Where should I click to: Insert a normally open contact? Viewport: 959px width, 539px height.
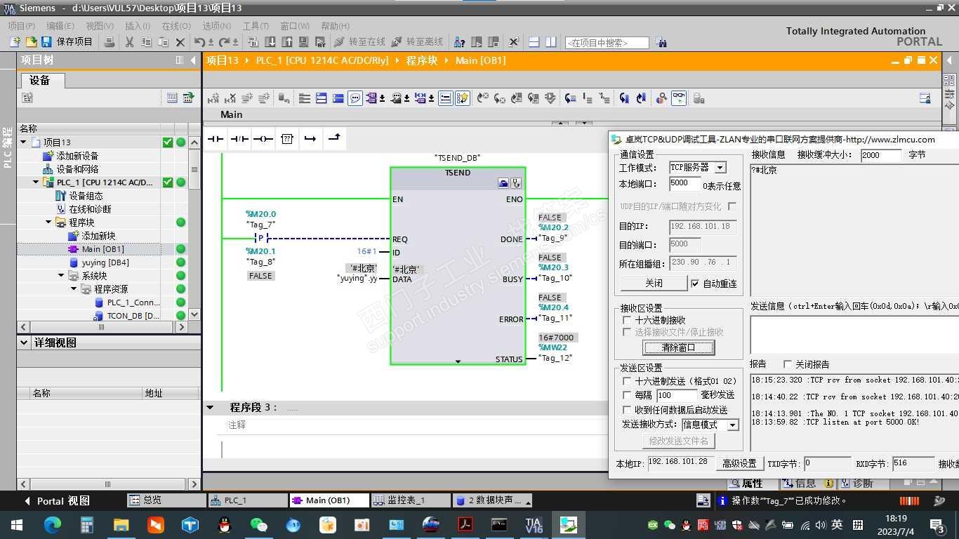tap(216, 139)
